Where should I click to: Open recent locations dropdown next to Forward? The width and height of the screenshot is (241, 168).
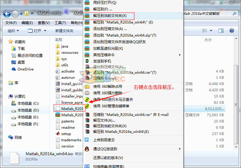click(21, 14)
